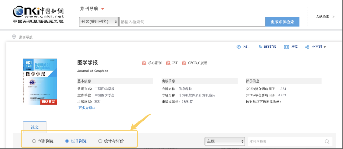
Task: Go to 文献检索 link
Action: 322,16
